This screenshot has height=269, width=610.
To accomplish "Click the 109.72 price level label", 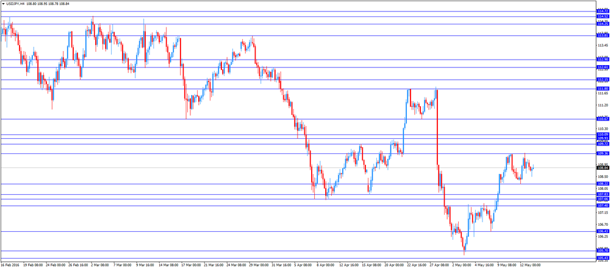I will pyautogui.click(x=603, y=144).
